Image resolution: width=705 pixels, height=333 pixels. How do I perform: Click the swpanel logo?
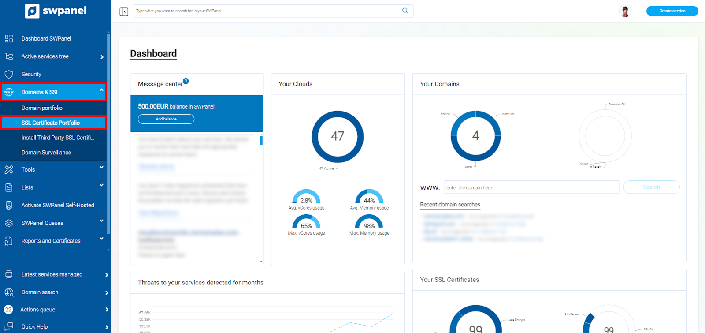click(56, 11)
